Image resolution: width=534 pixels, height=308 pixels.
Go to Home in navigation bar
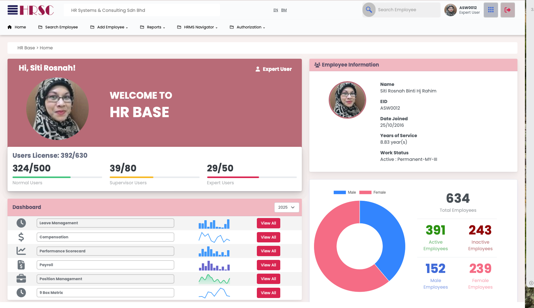pyautogui.click(x=17, y=27)
